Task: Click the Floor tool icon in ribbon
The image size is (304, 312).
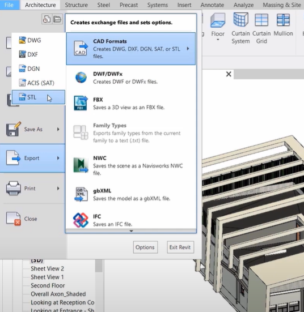Action: [x=218, y=20]
